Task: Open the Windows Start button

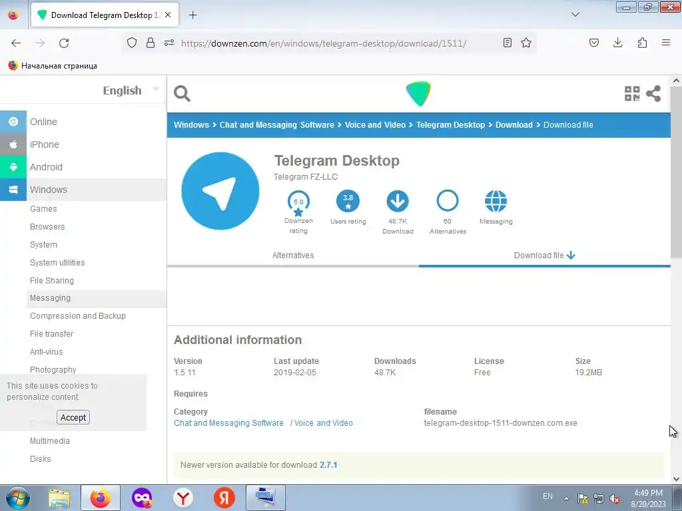Action: pyautogui.click(x=17, y=498)
